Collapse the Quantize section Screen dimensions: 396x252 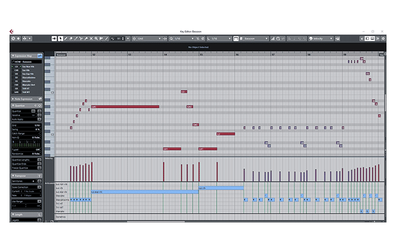tap(13, 105)
